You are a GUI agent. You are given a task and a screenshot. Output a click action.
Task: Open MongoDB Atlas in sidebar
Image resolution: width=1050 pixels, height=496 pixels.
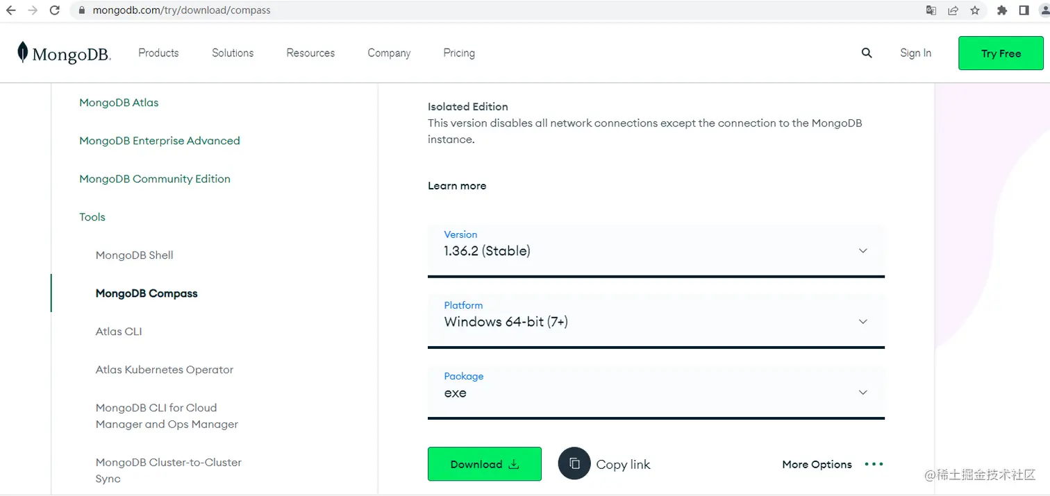[119, 103]
